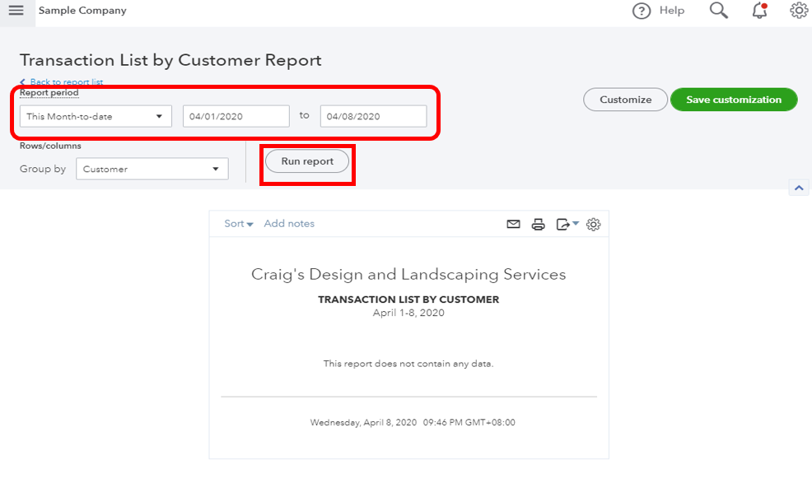Open the hamburger navigation menu
Image resolution: width=812 pixels, height=497 pixels.
pos(16,11)
